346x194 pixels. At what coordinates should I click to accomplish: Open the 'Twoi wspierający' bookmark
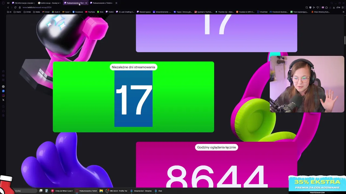point(299,12)
